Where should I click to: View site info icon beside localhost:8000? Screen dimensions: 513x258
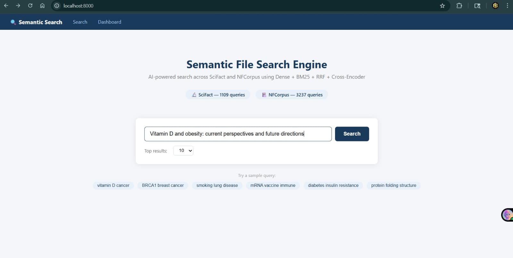(57, 6)
